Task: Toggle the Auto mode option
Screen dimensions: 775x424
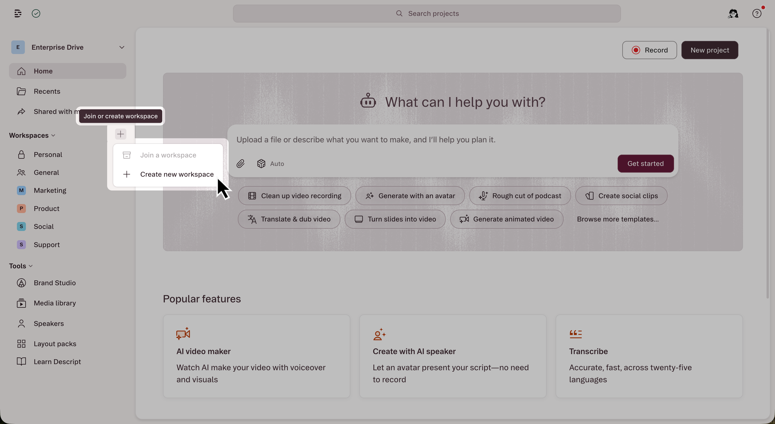Action: coord(270,163)
